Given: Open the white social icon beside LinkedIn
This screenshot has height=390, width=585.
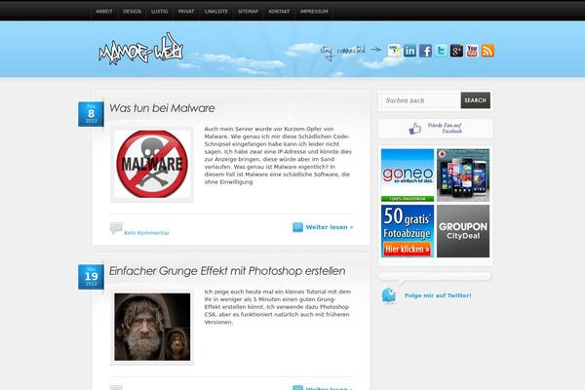Looking at the screenshot, I should [394, 51].
